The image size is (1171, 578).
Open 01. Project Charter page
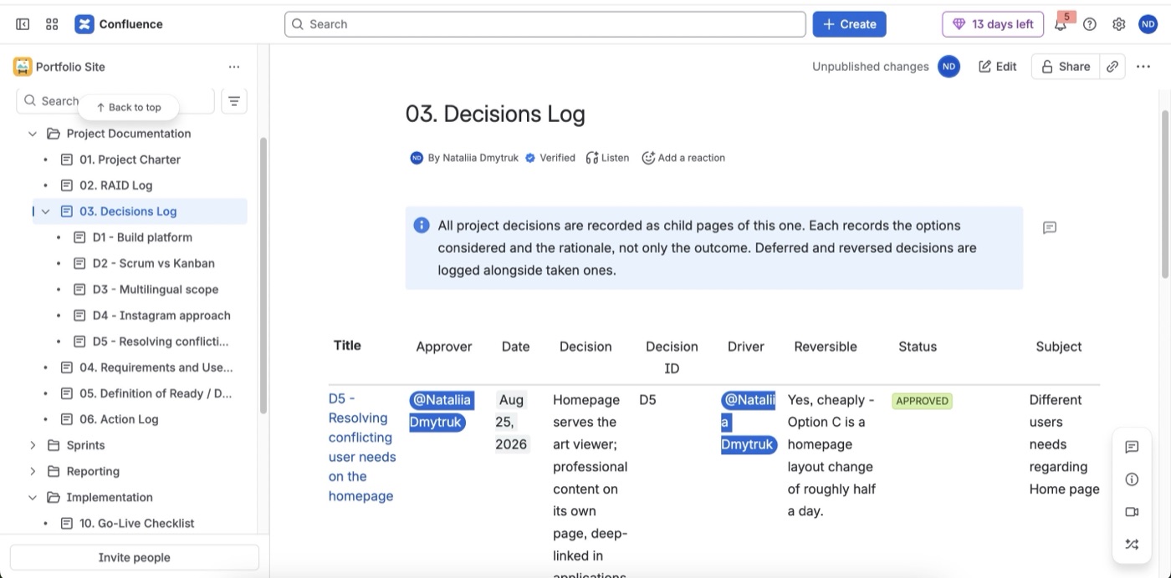click(130, 160)
